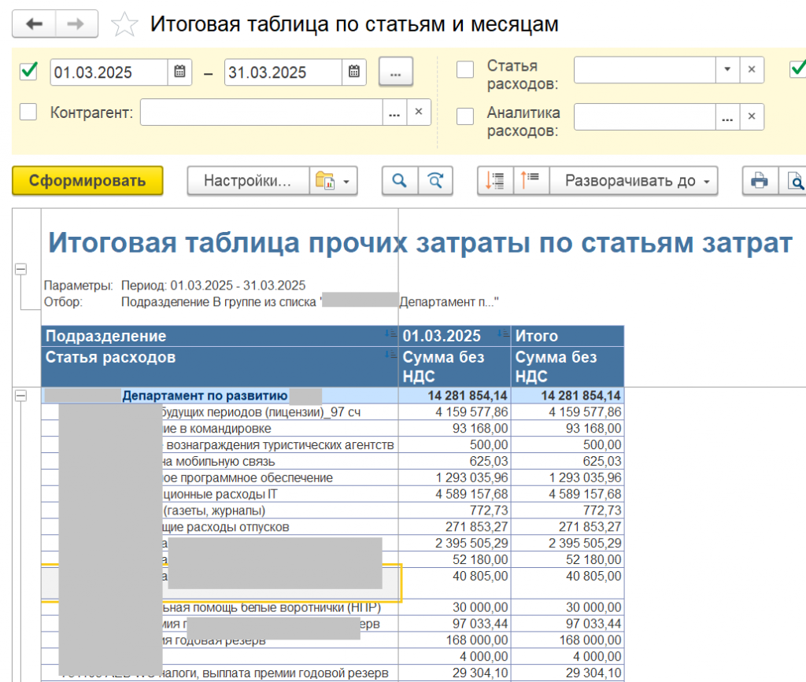Go forward with the right arrow button
The image size is (806, 682).
click(x=76, y=24)
